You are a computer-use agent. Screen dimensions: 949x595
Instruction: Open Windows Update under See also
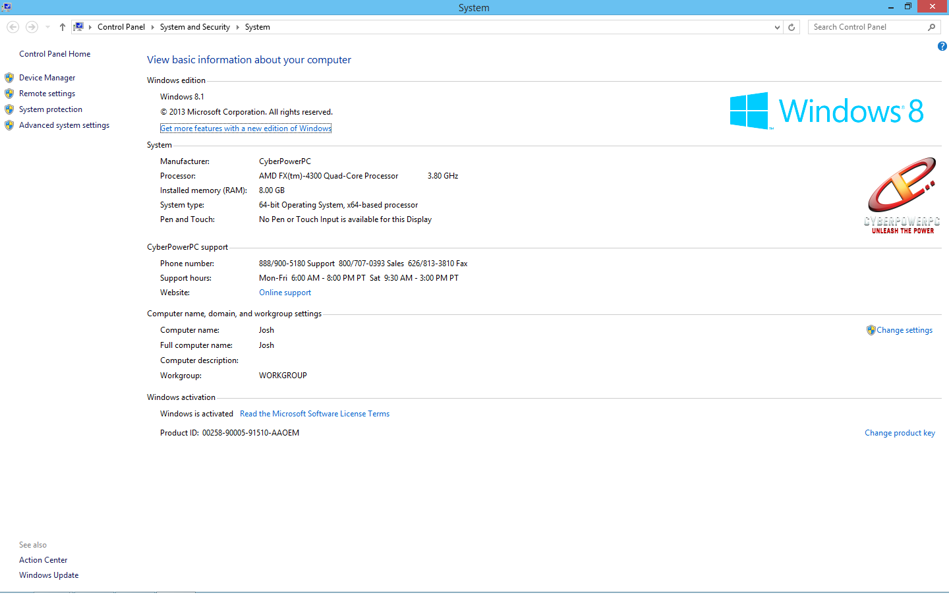point(49,575)
